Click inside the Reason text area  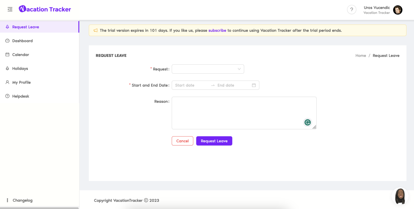(244, 113)
